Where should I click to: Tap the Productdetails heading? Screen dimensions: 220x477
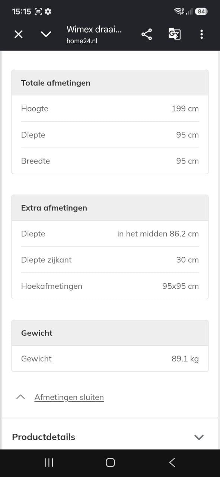pos(44,437)
